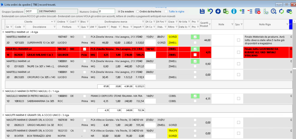Image resolution: width=296 pixels, height=139 pixels.
Task: Toggle Spu checkbox for TAUPE row
Action: (238, 64)
